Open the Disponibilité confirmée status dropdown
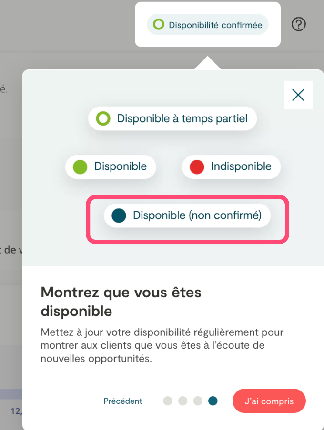Viewport: 324px width, 430px height. pos(208,25)
